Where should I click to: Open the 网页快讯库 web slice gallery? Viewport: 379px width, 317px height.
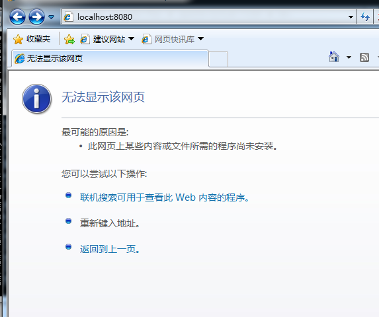click(168, 39)
